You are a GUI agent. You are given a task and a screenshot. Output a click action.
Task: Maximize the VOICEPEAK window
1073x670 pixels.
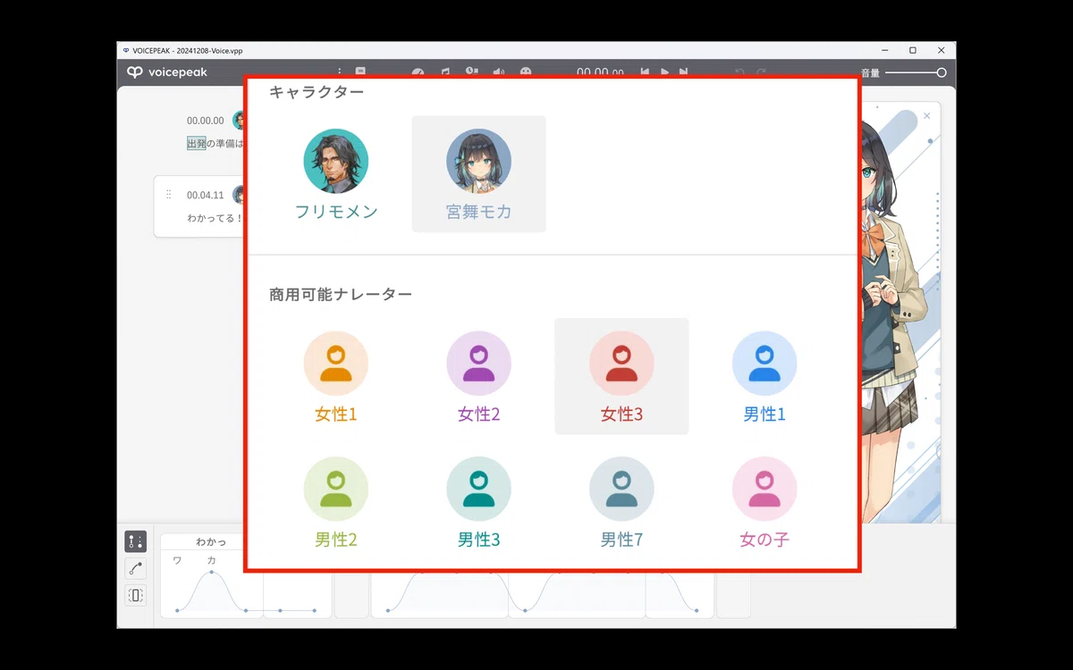[912, 51]
